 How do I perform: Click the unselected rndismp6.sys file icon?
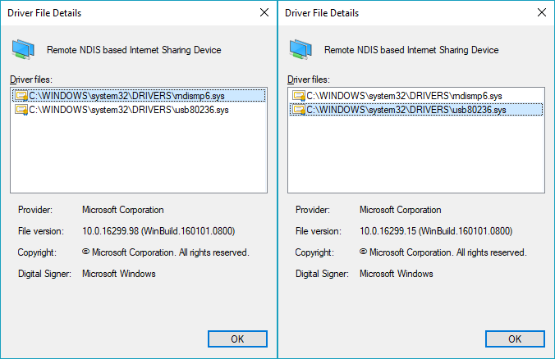pyautogui.click(x=298, y=96)
